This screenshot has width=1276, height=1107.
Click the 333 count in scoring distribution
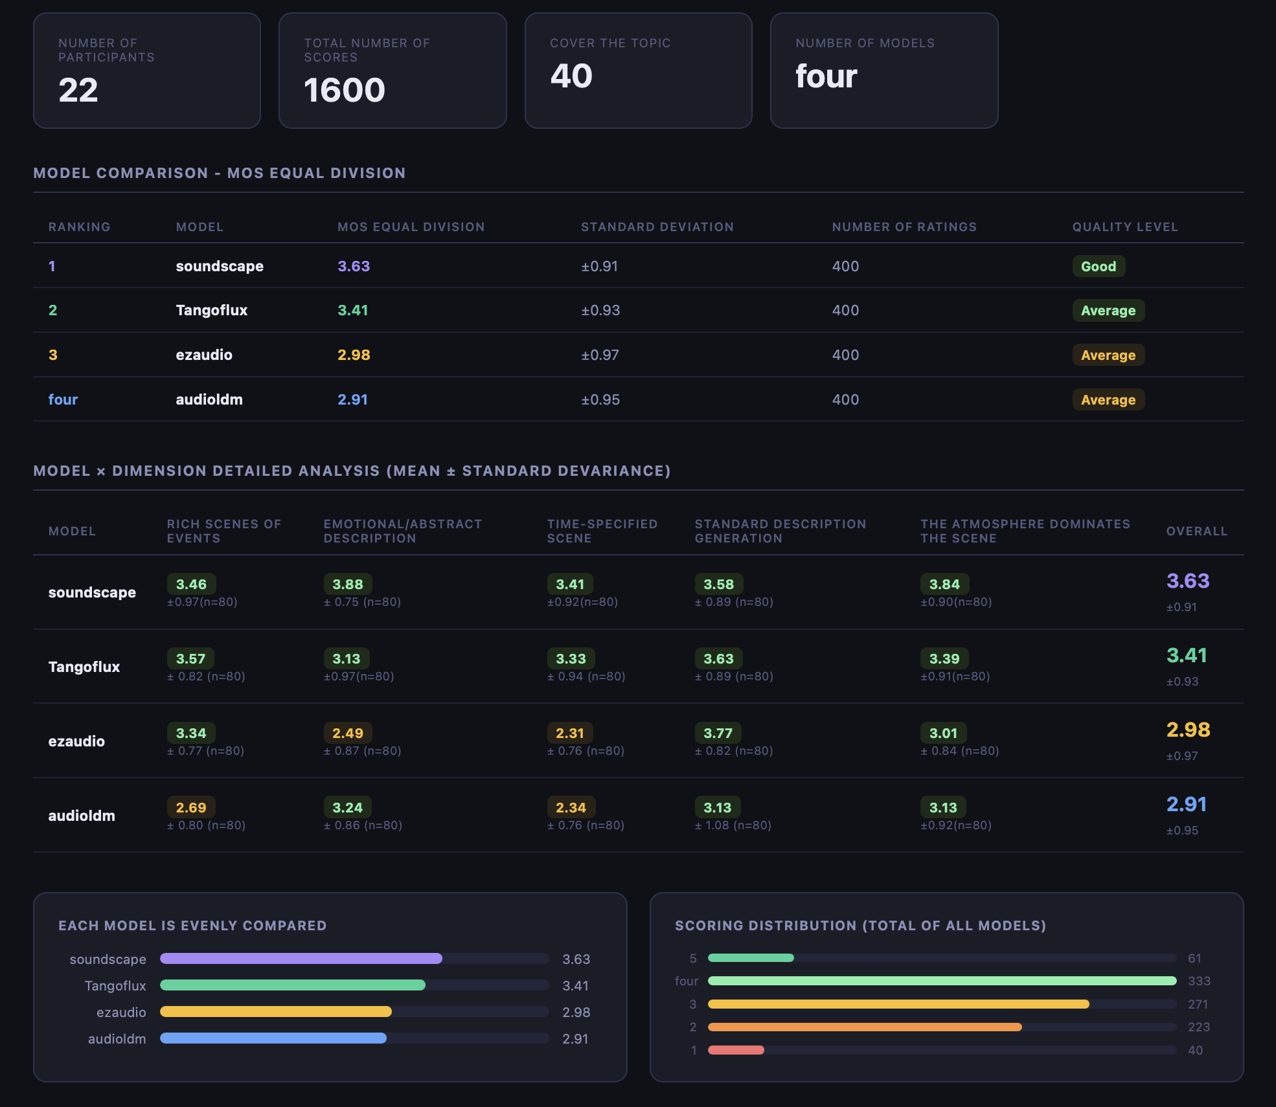[1199, 981]
